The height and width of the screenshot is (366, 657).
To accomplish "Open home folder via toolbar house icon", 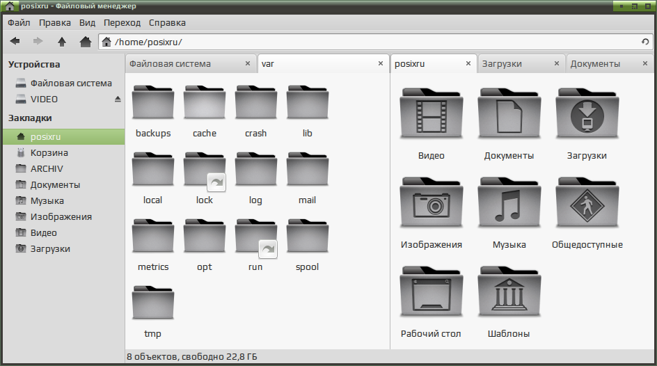I will point(86,42).
